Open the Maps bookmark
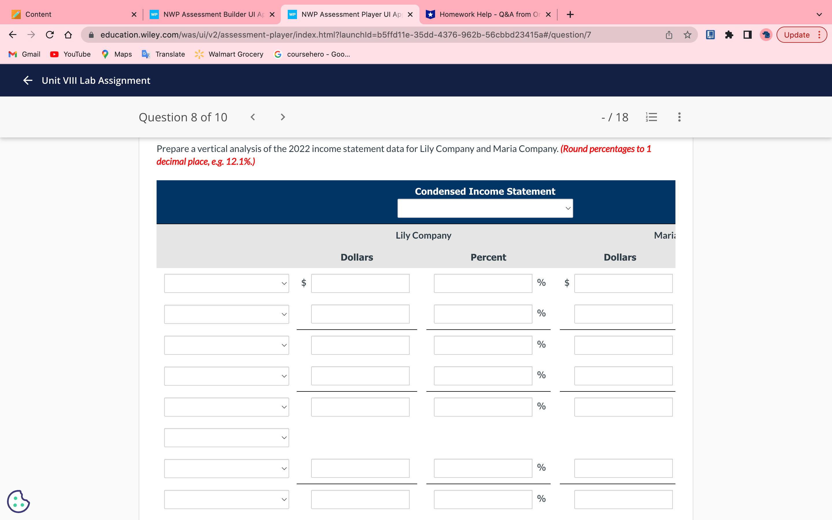This screenshot has height=520, width=832. [x=116, y=54]
